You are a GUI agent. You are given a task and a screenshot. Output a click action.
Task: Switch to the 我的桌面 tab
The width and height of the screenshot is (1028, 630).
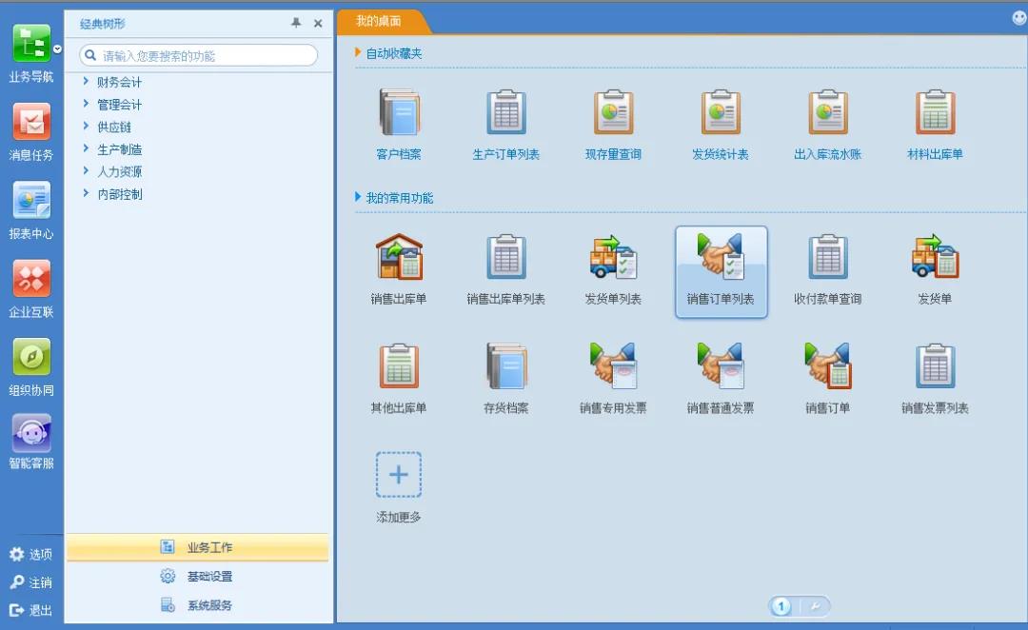pos(379,21)
